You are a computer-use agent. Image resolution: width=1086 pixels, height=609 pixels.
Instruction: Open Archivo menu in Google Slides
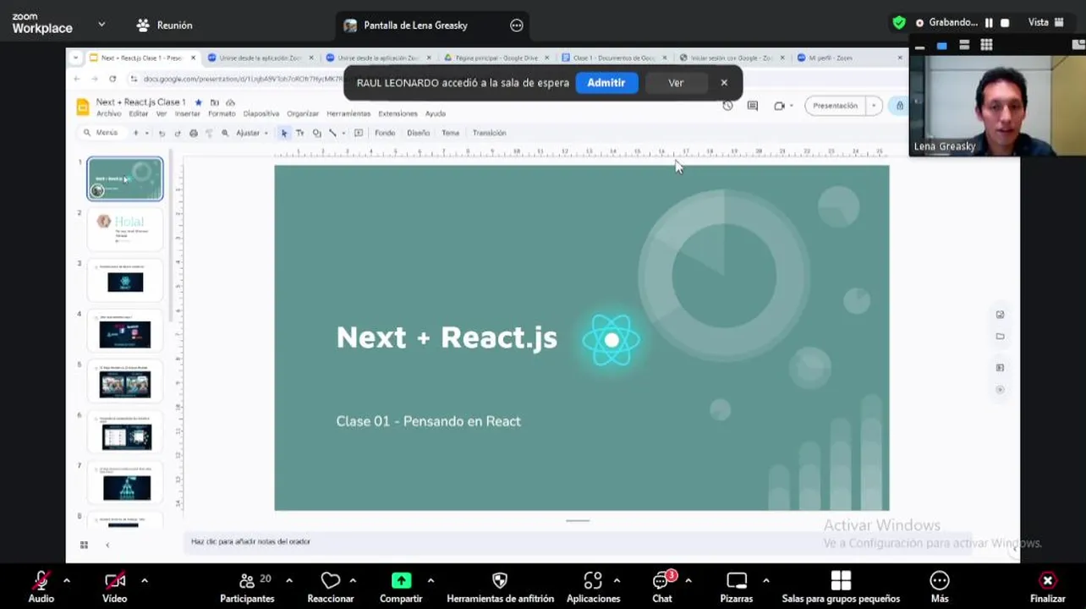click(x=108, y=113)
